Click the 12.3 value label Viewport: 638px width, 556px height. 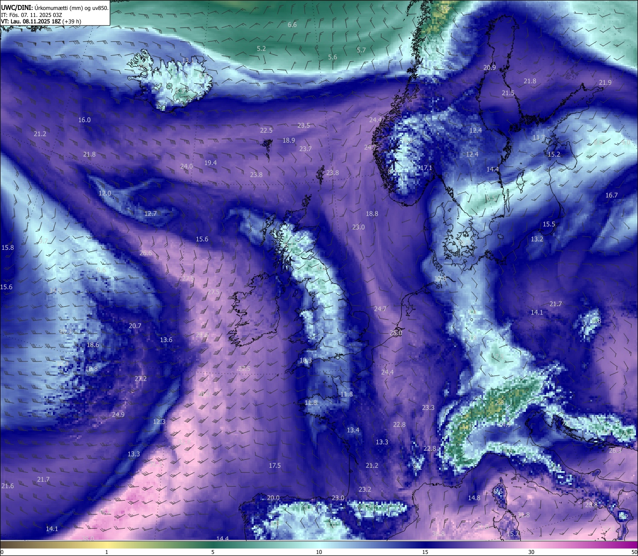(159, 422)
